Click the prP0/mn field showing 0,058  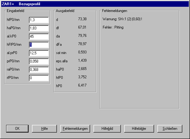tap(39, 61)
